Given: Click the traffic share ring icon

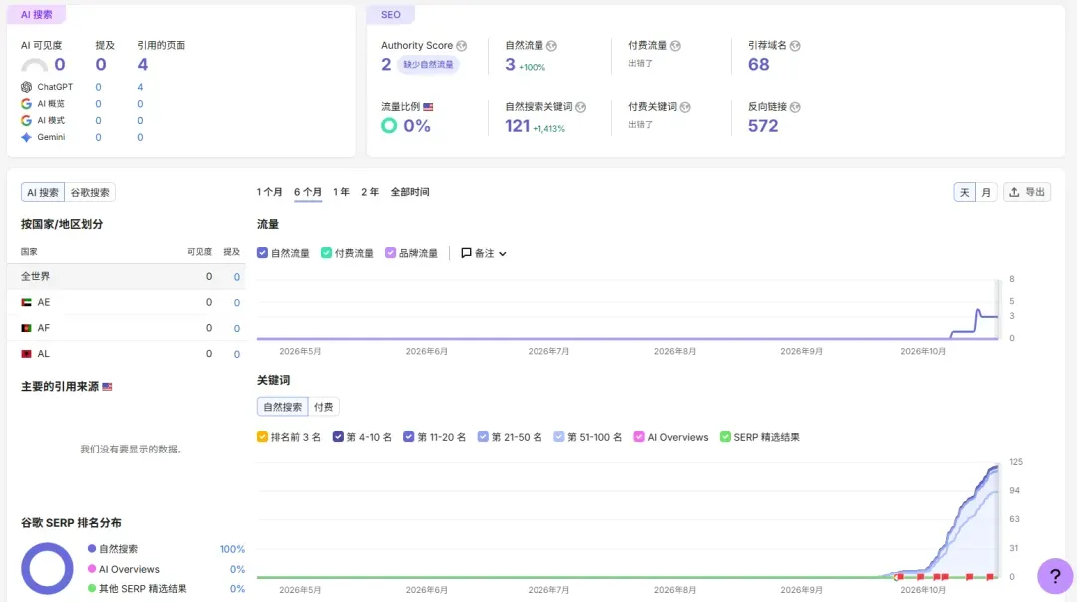Looking at the screenshot, I should 389,125.
